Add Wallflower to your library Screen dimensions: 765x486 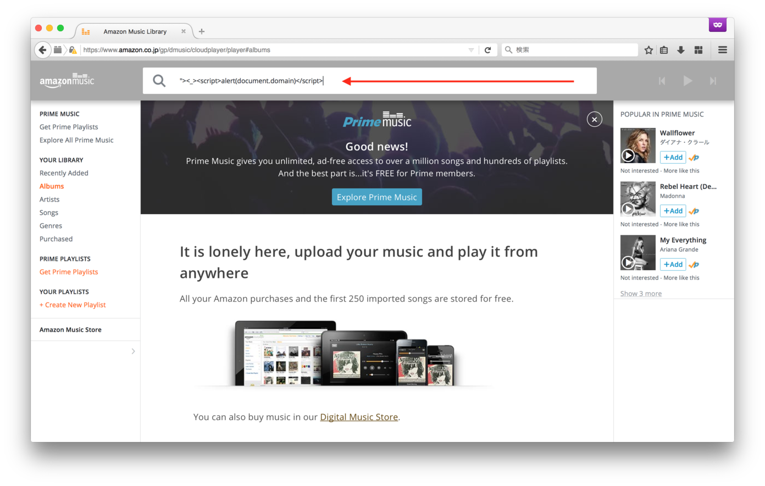point(673,158)
